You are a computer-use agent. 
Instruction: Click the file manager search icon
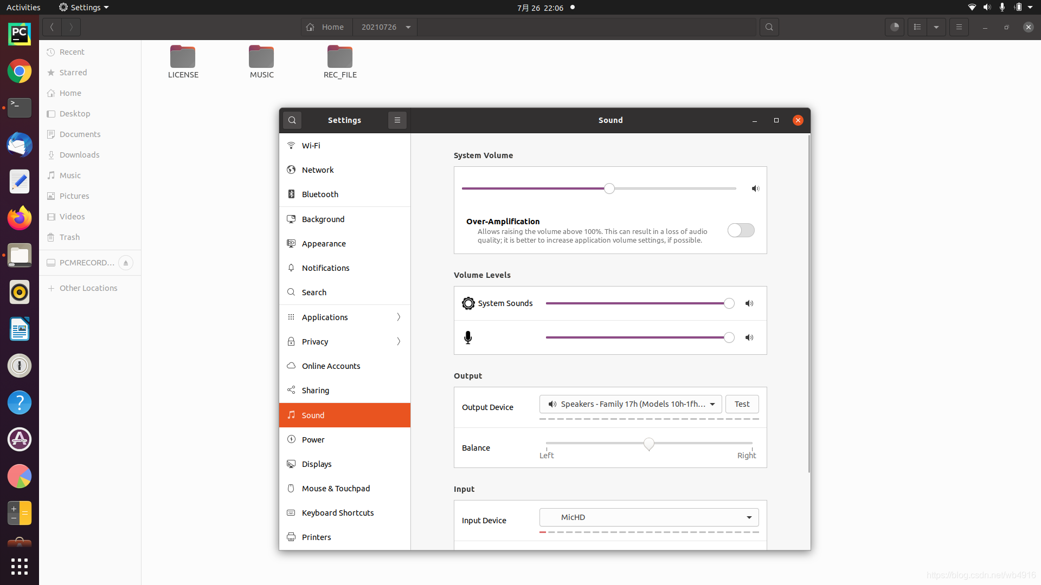click(769, 27)
